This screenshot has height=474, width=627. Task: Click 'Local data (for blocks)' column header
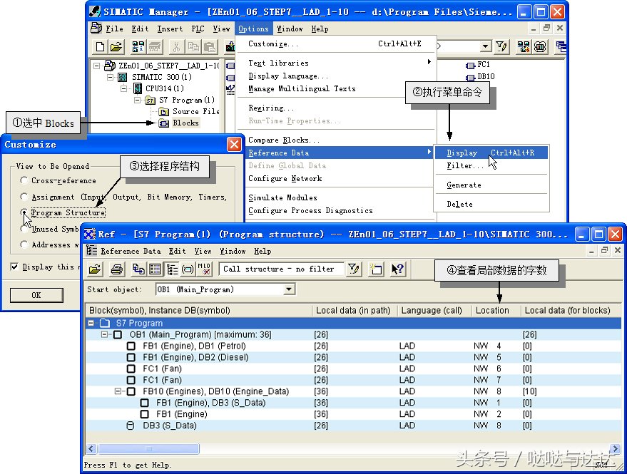[x=571, y=311]
